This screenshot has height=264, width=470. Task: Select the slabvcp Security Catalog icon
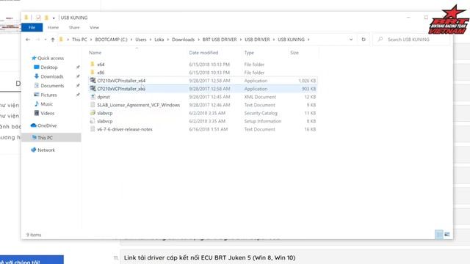coord(93,113)
